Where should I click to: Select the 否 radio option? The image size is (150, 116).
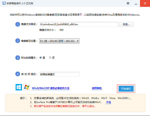pyautogui.click(x=50, y=57)
